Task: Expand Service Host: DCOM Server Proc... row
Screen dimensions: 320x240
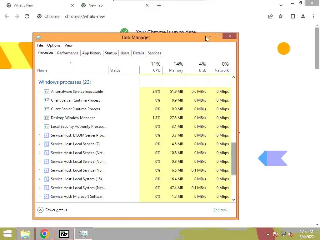Action: [x=39, y=135]
